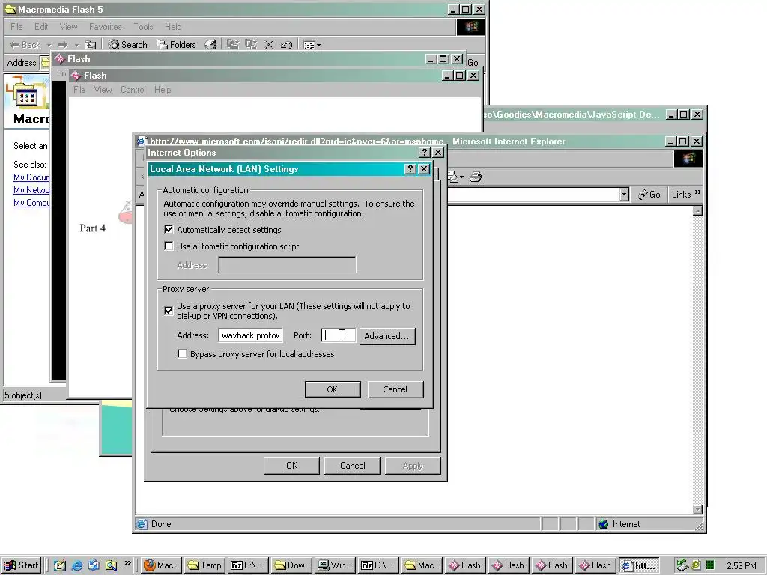Click the fourth quick launch magnifier icon
The height and width of the screenshot is (575, 767).
coord(111,565)
